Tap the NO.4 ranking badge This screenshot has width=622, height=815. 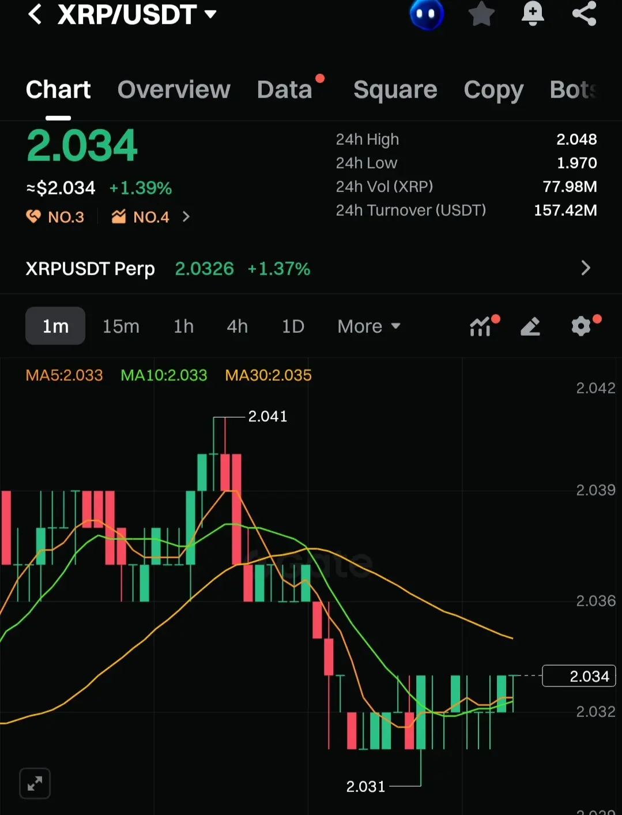(x=141, y=217)
